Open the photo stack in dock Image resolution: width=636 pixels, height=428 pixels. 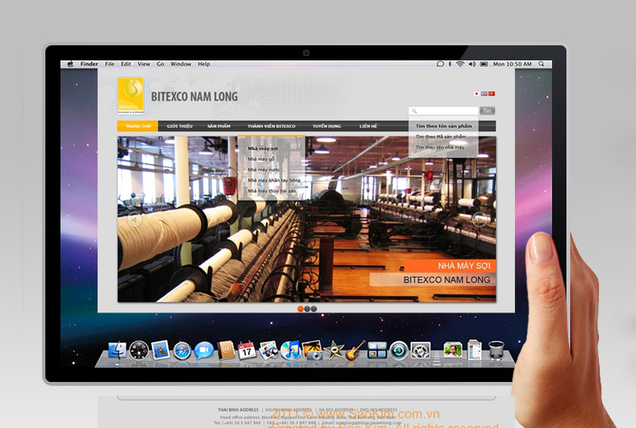453,350
